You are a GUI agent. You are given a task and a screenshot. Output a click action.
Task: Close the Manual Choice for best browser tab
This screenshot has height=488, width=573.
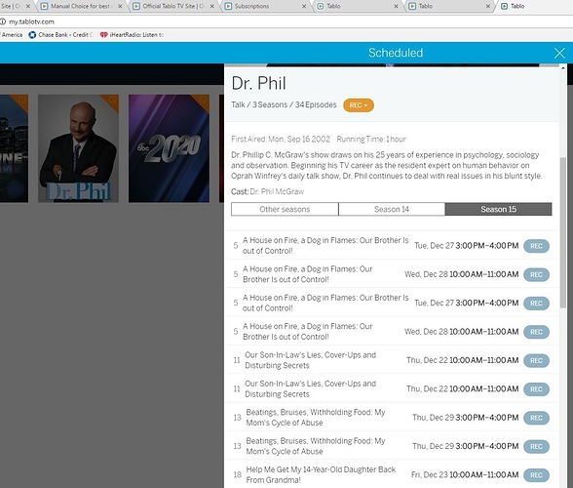point(120,6)
